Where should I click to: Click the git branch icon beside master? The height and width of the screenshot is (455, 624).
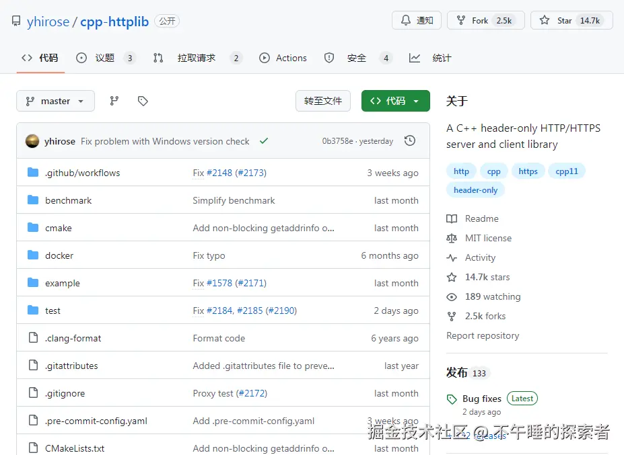114,101
